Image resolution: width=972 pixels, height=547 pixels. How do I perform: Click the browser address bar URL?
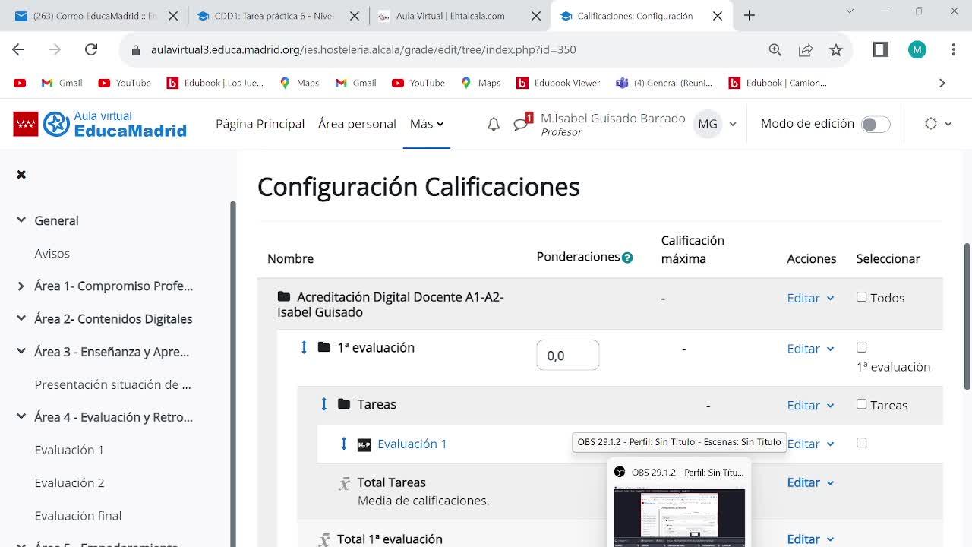(x=364, y=49)
